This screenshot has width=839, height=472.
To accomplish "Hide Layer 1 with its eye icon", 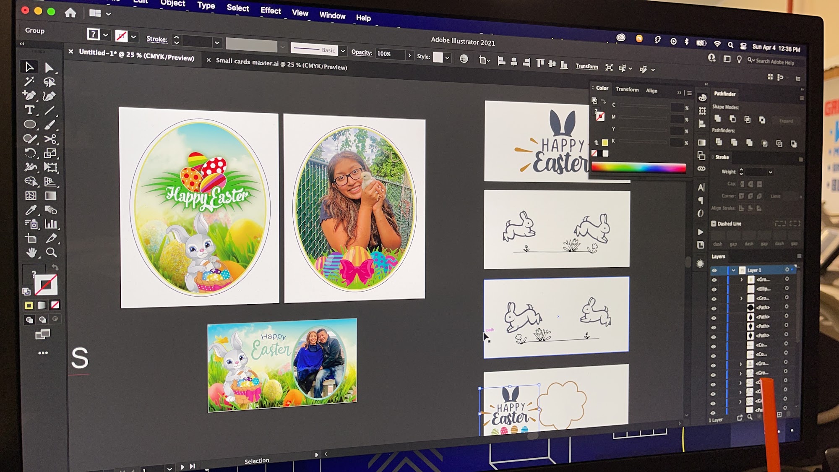I will coord(714,270).
